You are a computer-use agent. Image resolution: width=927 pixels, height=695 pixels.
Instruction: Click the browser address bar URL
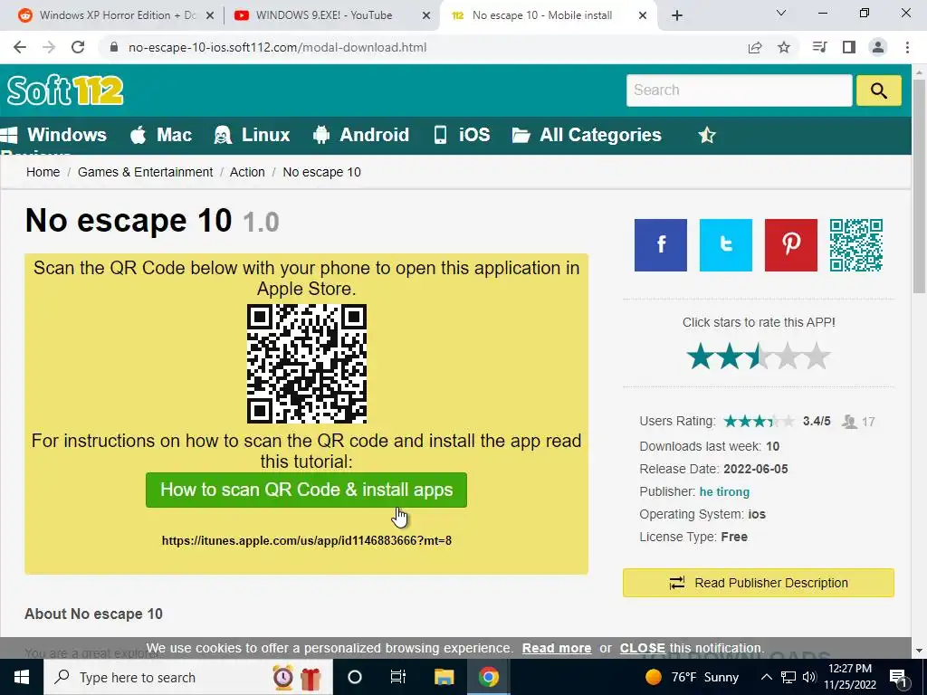(x=277, y=47)
